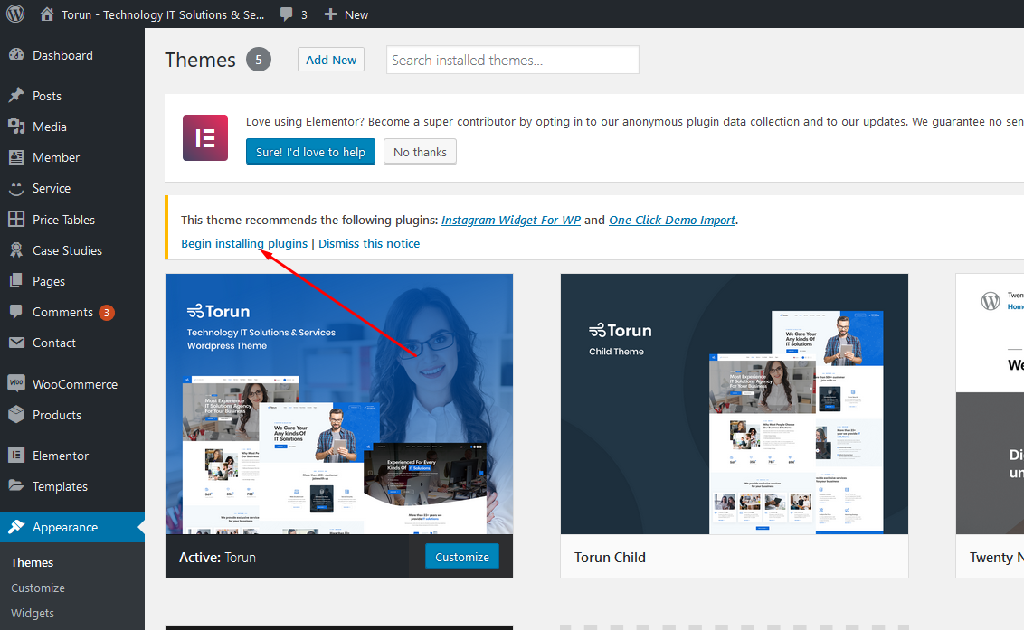The image size is (1024, 630).
Task: Click Begin installing plugins link
Action: tap(244, 243)
